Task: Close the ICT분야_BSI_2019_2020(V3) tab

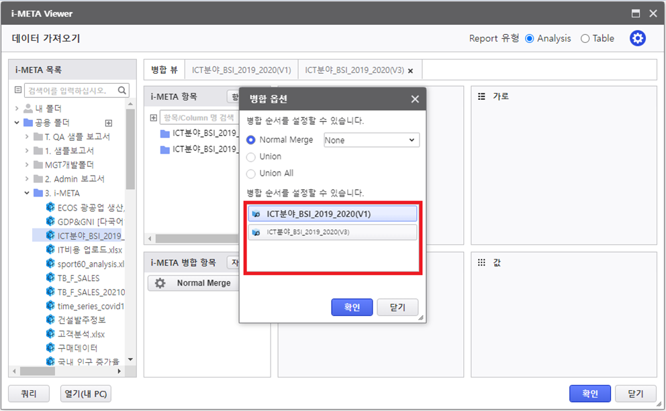Action: [410, 70]
